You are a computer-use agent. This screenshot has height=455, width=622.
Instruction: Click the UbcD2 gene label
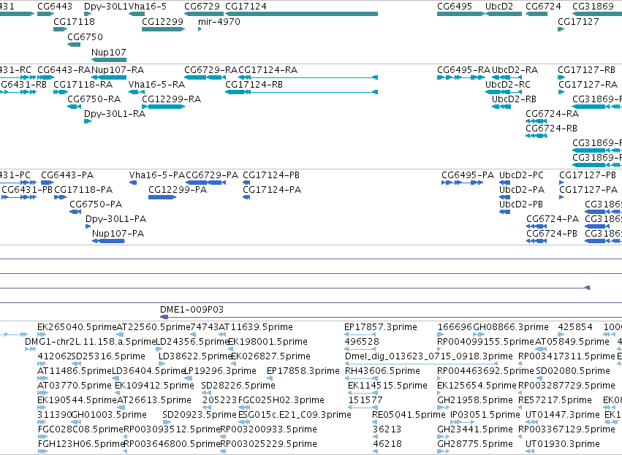click(x=499, y=7)
